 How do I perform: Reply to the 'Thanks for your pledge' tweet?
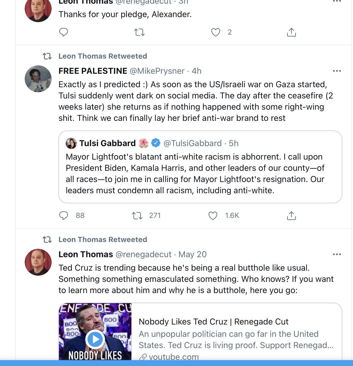[x=64, y=32]
